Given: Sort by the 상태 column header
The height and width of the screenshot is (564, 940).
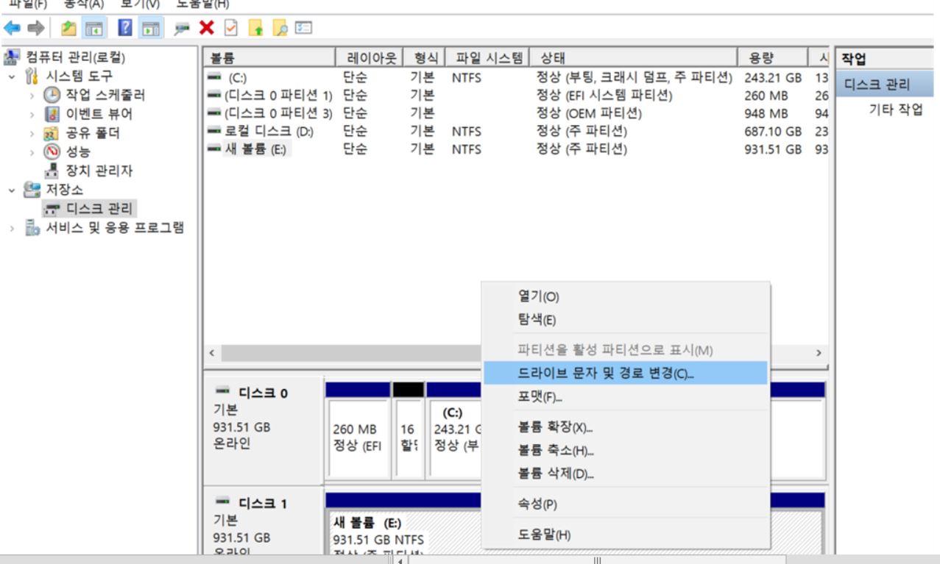Looking at the screenshot, I should pos(633,58).
